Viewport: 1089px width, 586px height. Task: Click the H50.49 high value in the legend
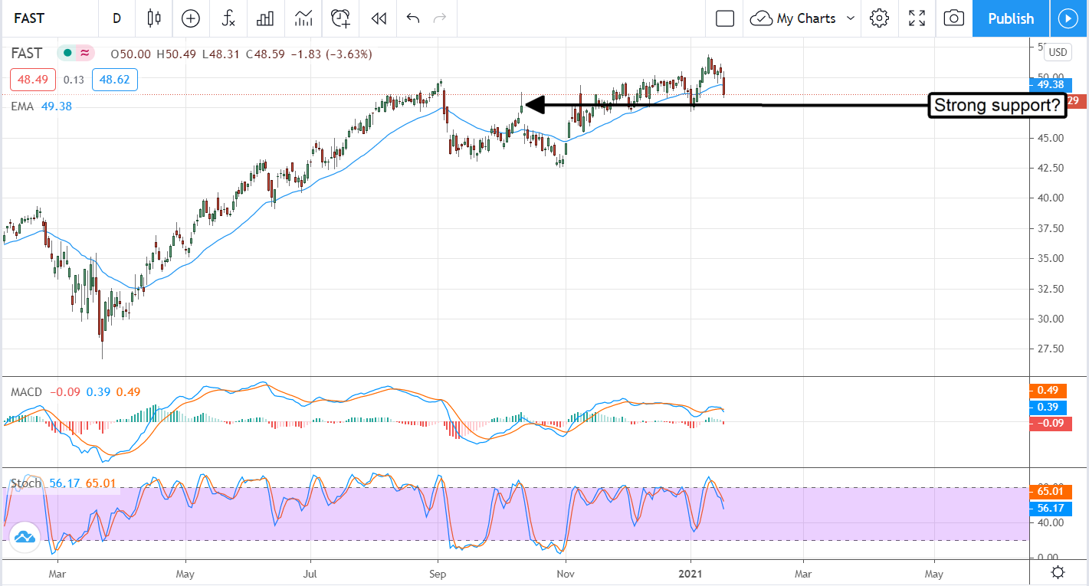pyautogui.click(x=177, y=54)
